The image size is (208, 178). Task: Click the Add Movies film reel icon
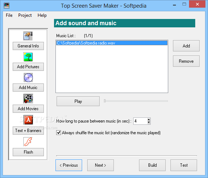[28, 99]
